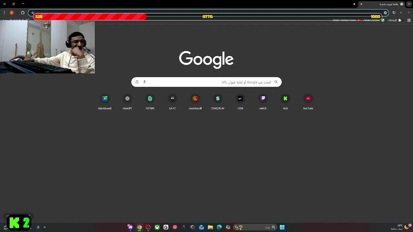
Task: Open File Explorer from the taskbar
Action: pyautogui.click(x=210, y=227)
